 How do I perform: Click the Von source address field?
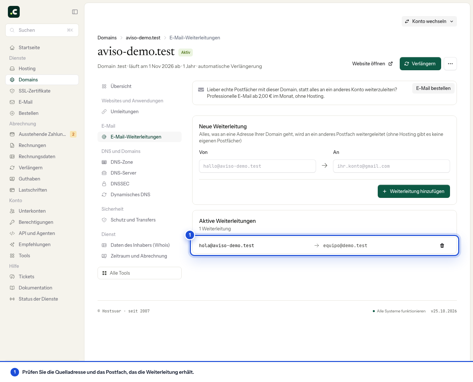click(258, 166)
